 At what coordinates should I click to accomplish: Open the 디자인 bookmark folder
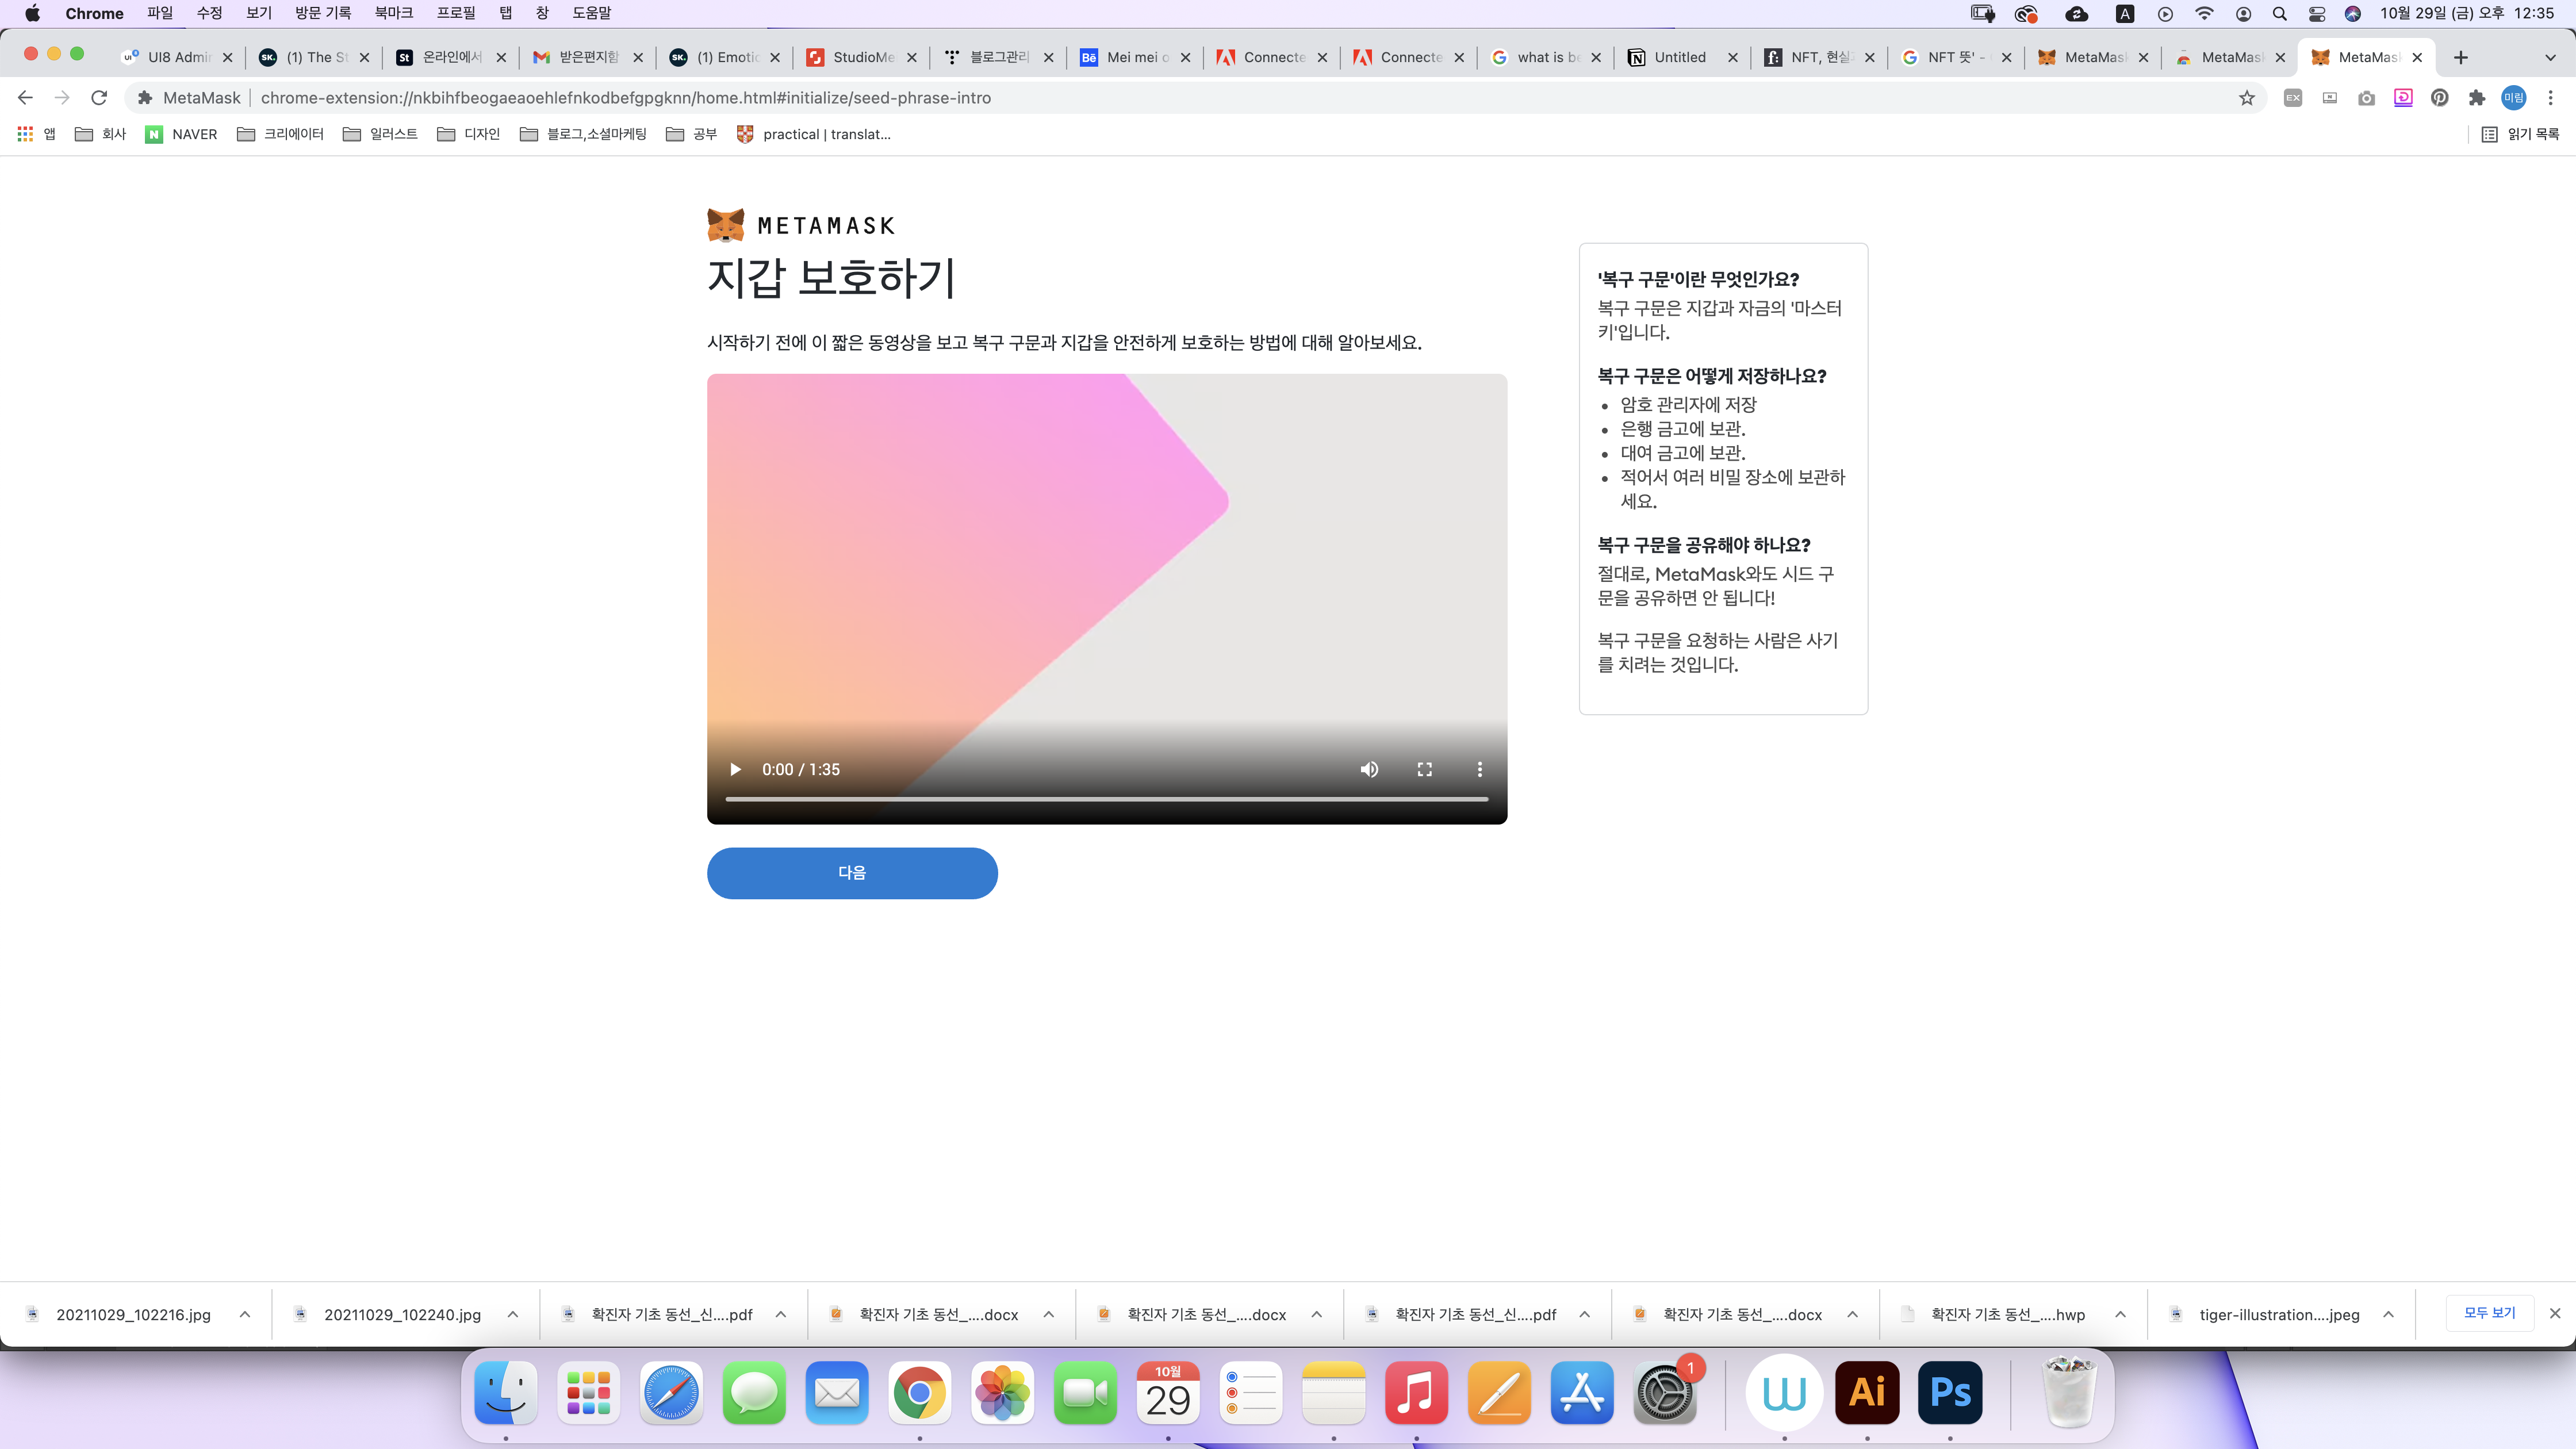pyautogui.click(x=468, y=134)
